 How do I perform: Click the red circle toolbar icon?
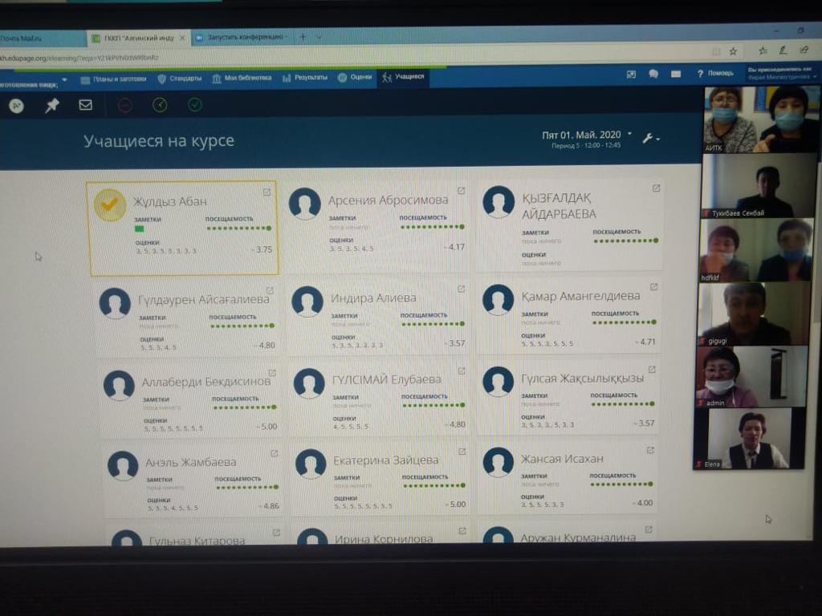125,105
